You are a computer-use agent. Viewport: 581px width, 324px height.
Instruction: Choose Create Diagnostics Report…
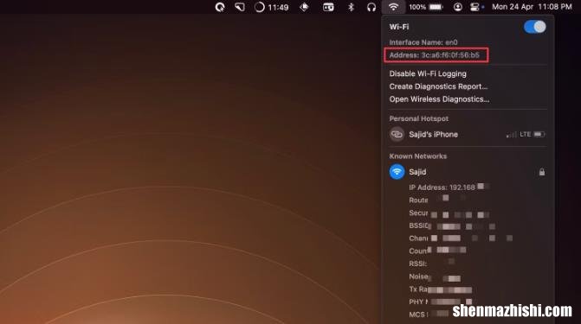click(x=438, y=86)
